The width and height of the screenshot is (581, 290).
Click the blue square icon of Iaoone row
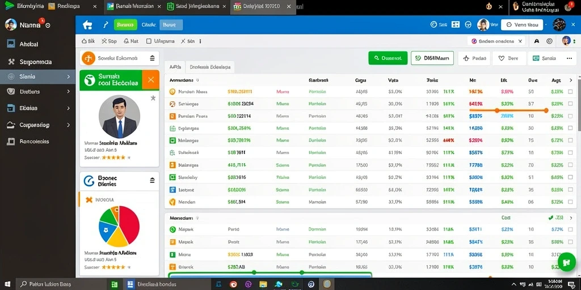[172, 190]
